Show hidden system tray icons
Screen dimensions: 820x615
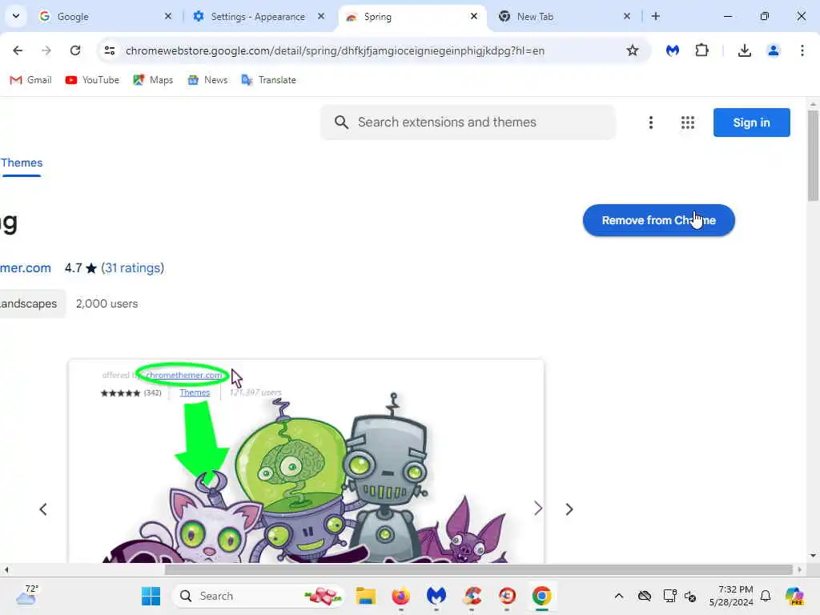click(x=619, y=596)
